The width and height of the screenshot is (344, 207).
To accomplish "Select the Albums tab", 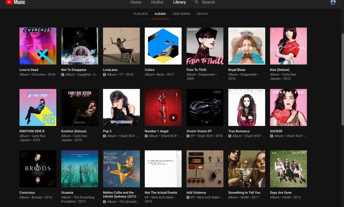I will 160,14.
